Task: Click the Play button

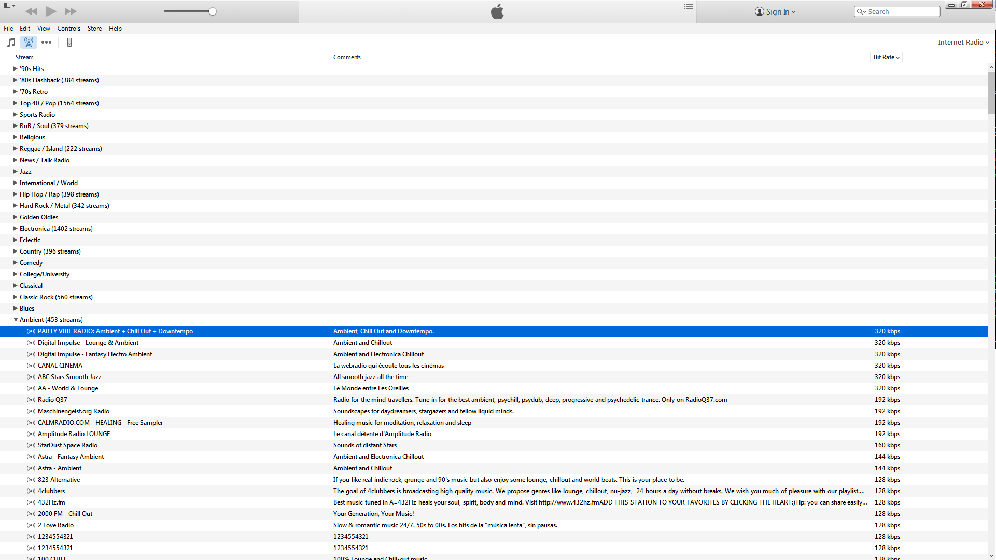Action: [x=51, y=11]
